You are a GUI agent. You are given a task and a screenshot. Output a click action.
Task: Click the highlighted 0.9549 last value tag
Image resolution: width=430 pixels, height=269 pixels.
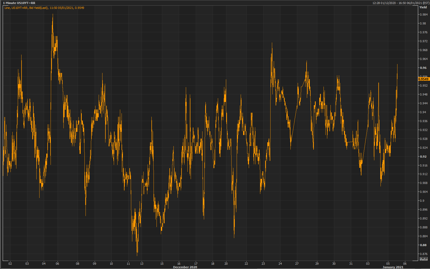(424, 79)
